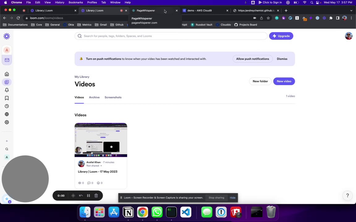Screen dimensions: 356x222
Task: Click the comments count on video card
Action: (90, 183)
